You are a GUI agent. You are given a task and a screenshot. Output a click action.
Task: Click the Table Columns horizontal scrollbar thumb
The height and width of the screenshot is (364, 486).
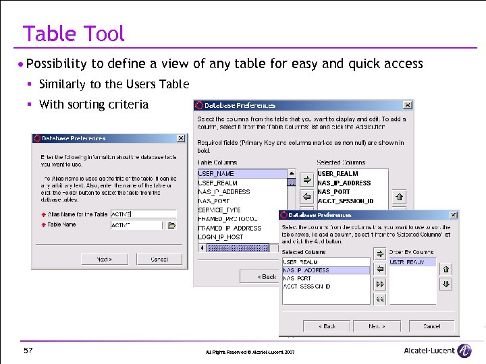coord(238,248)
